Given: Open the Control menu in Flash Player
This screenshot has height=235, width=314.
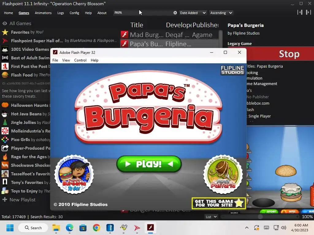Looking at the screenshot, I should pyautogui.click(x=80, y=60).
